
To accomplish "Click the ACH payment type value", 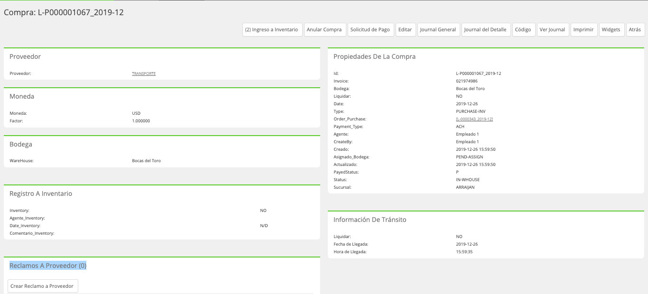I will [x=460, y=127].
